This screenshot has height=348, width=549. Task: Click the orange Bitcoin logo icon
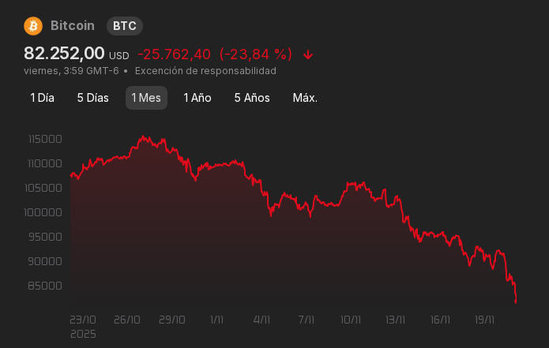(33, 26)
